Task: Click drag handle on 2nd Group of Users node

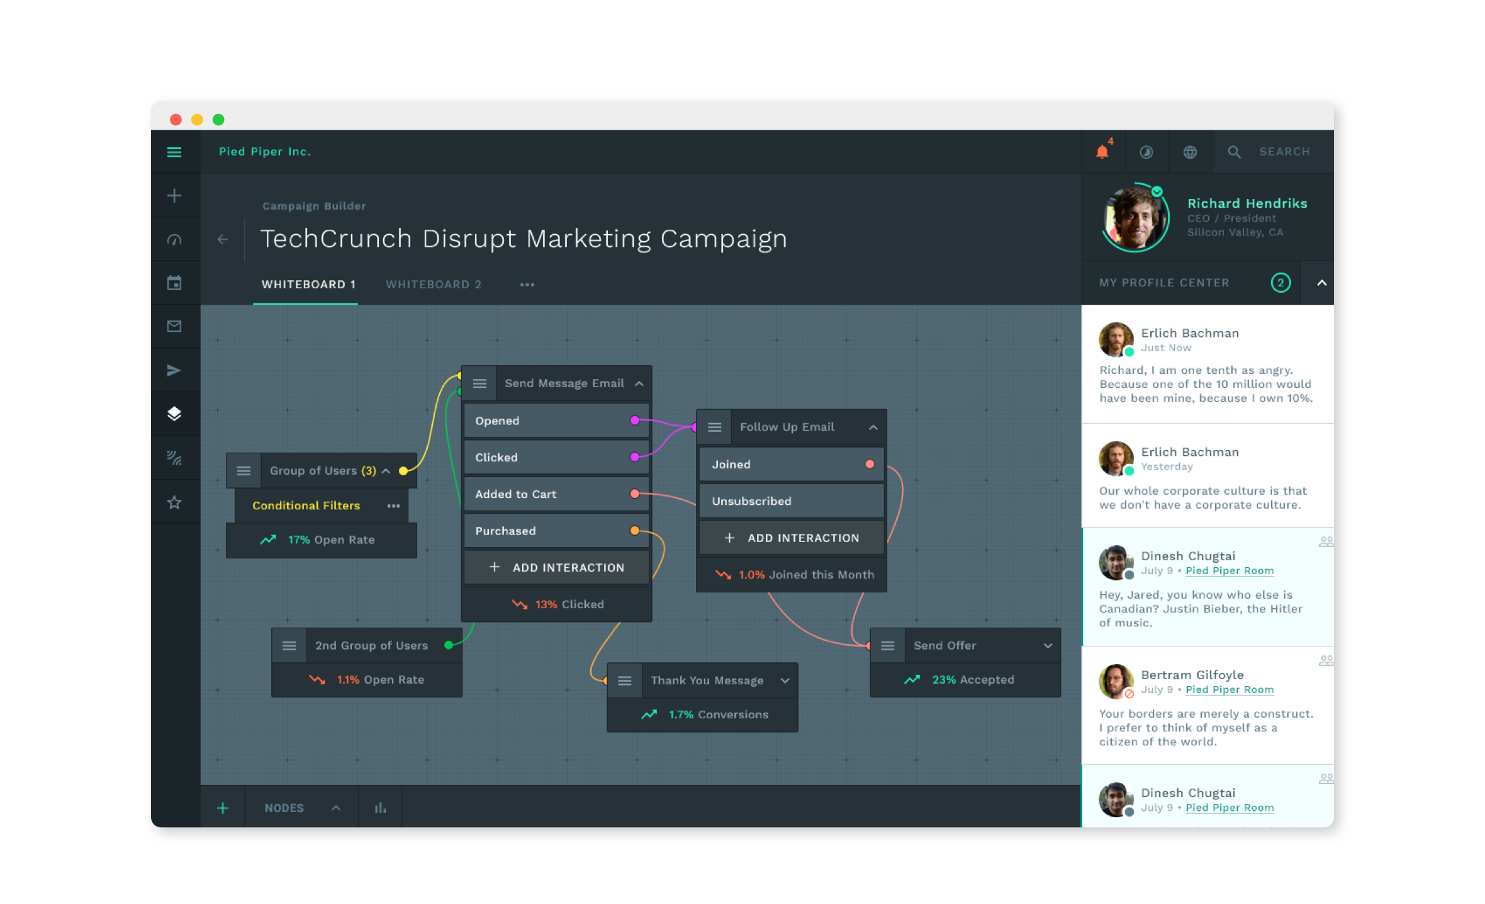Action: pyautogui.click(x=289, y=645)
